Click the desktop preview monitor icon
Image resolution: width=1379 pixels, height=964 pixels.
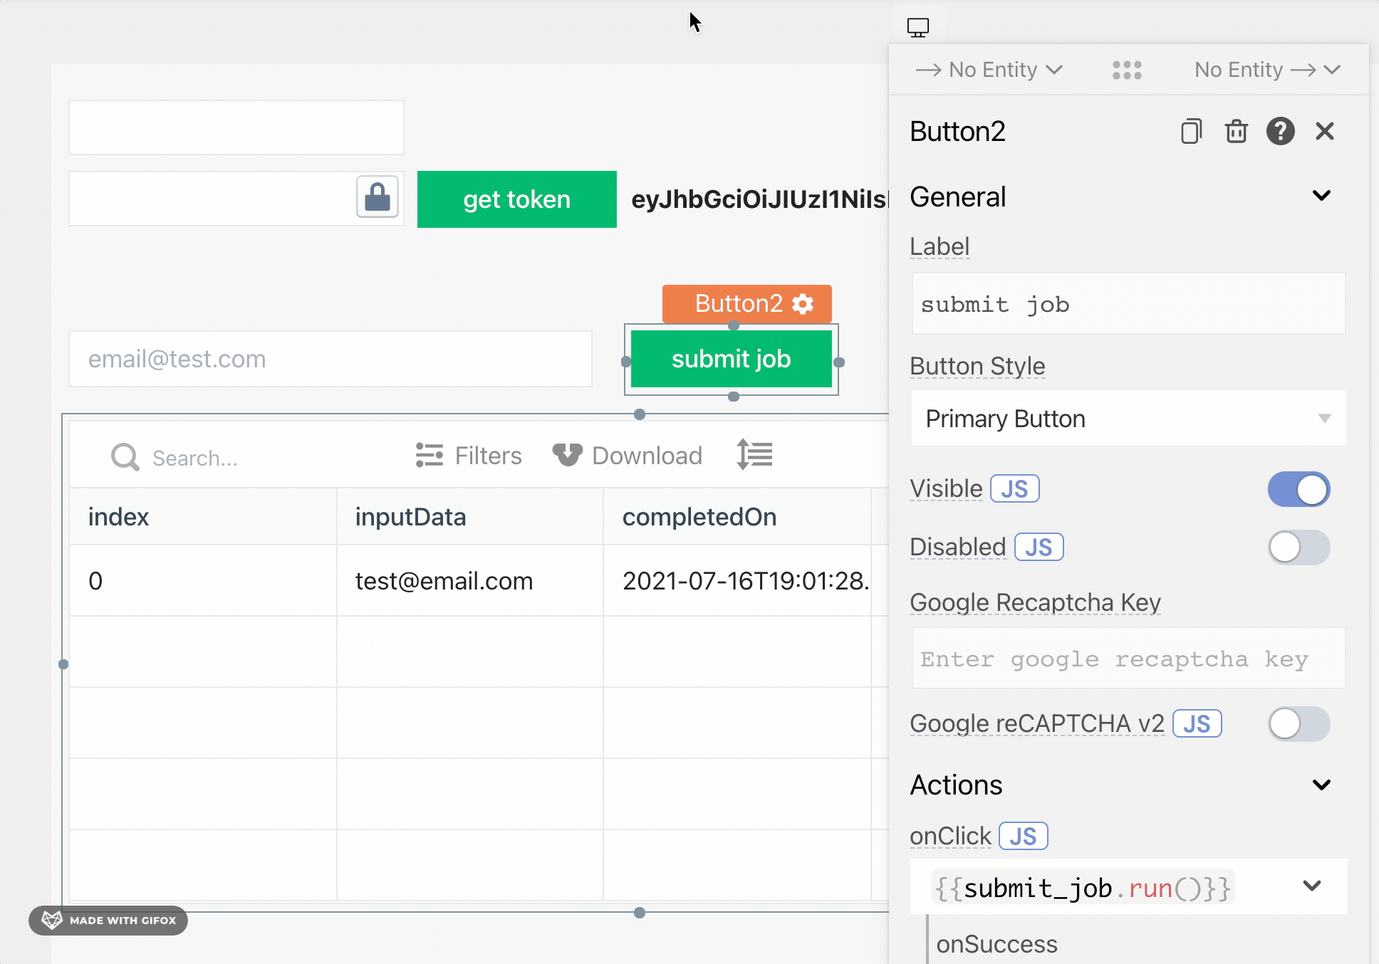(917, 28)
